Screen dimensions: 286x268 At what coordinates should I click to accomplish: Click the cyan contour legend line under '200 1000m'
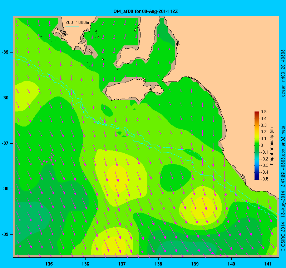[x=72, y=26]
